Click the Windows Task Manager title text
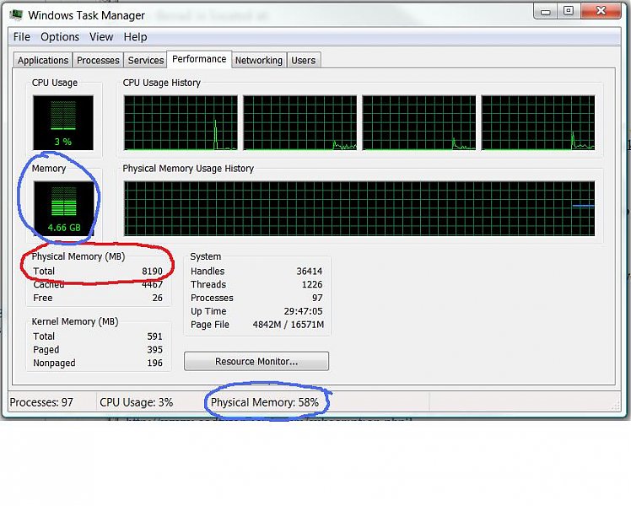The image size is (631, 506). [87, 15]
